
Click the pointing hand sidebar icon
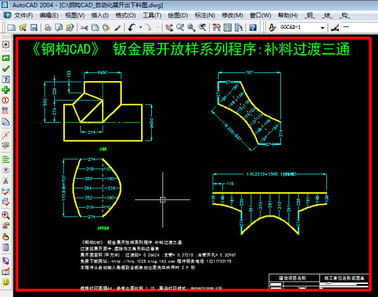(6, 237)
